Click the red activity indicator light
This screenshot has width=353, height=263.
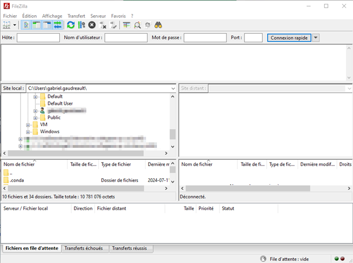(x=343, y=259)
